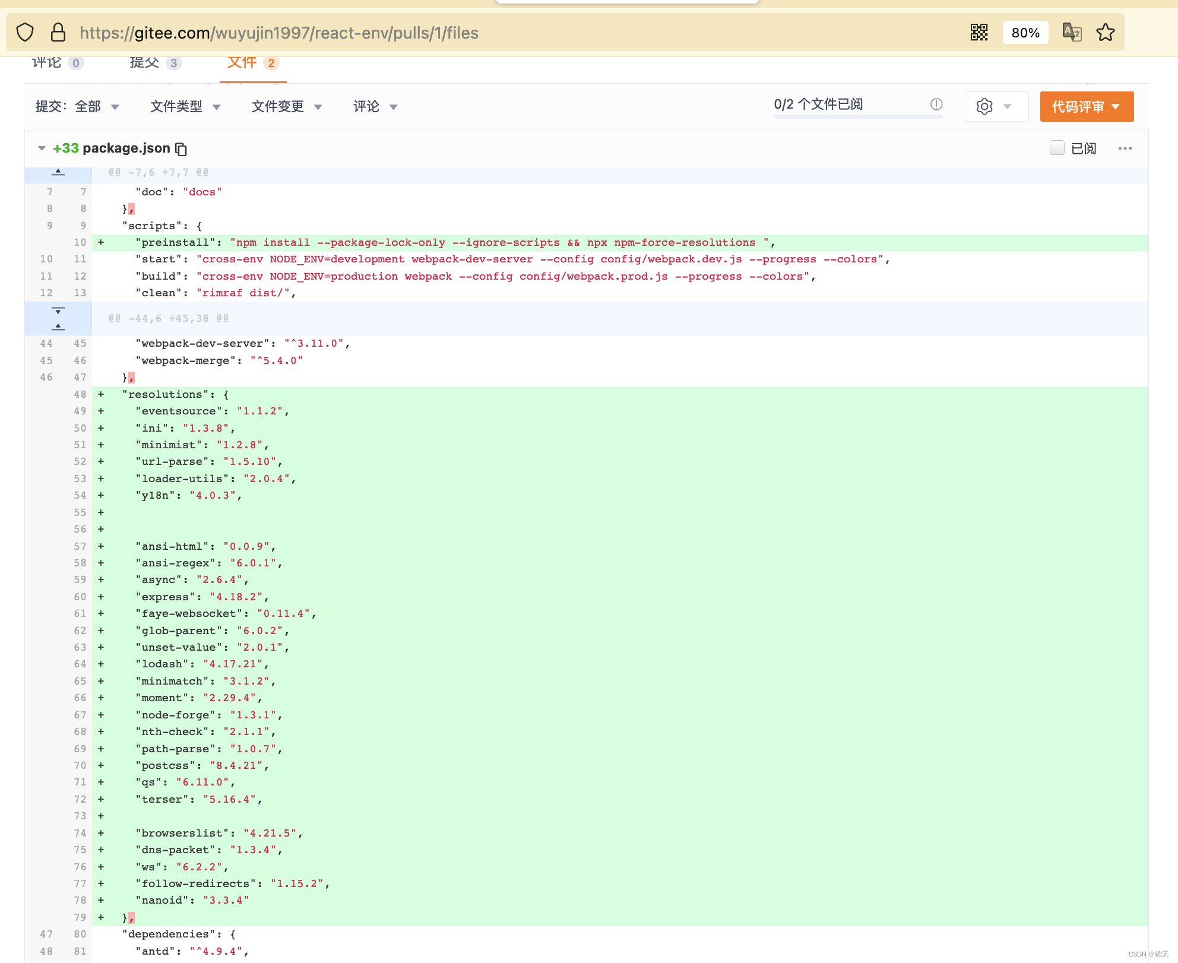Open the gear diff settings dropdown
This screenshot has width=1178, height=963.
click(995, 107)
